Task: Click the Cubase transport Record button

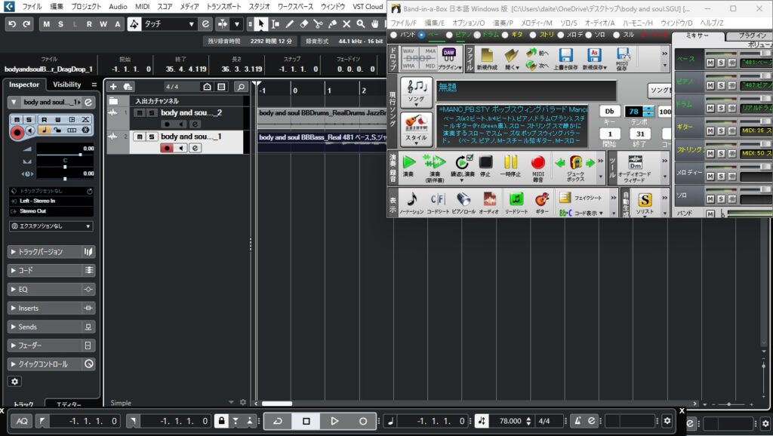Action: coord(363,421)
